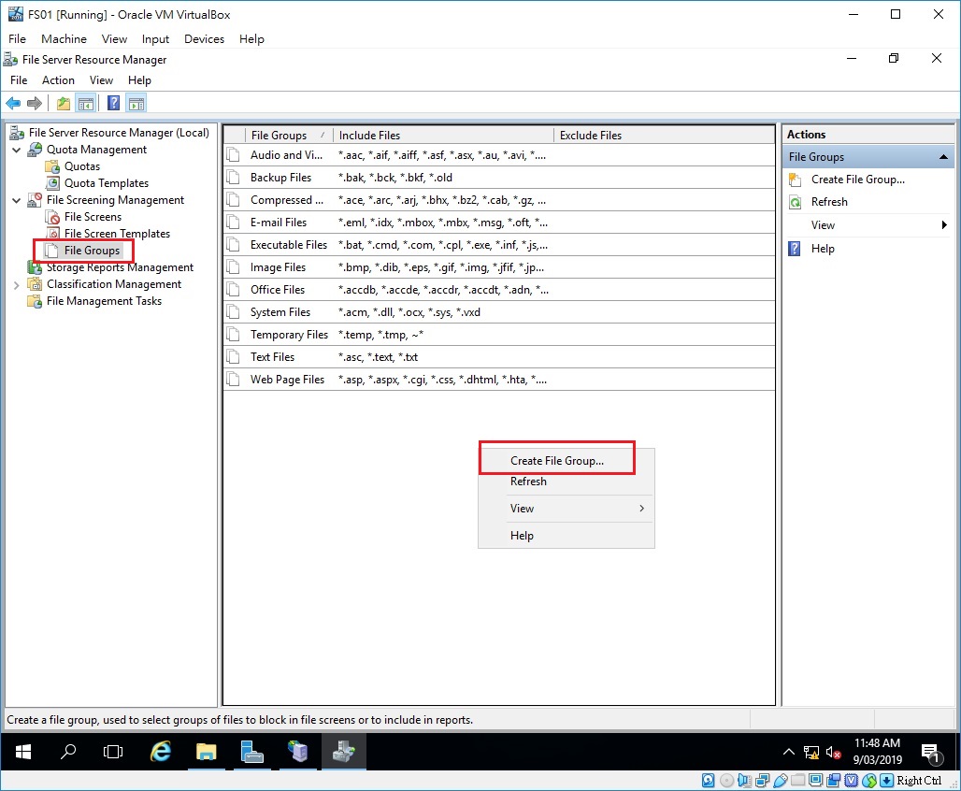
Task: Click the Export List toolbar icon
Action: pos(62,103)
